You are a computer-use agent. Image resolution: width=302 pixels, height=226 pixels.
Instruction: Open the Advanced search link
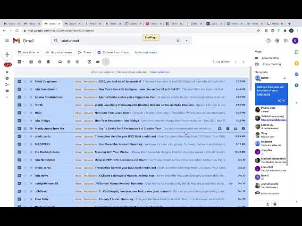click(146, 52)
